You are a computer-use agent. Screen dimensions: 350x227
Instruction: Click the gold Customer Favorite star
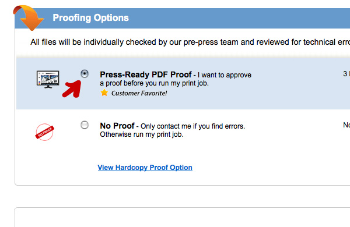point(104,93)
